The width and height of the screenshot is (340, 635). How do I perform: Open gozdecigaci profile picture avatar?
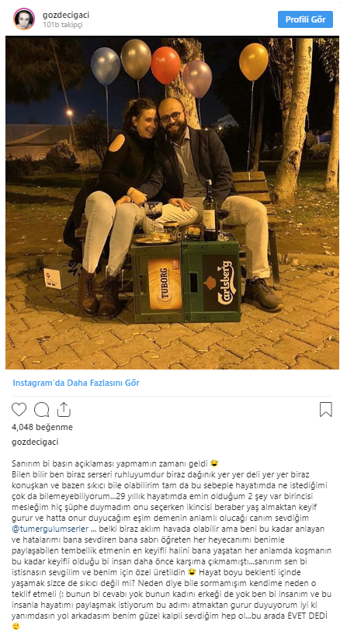(x=24, y=19)
